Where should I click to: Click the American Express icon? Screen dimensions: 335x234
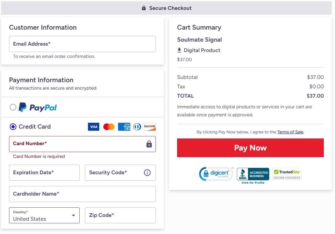point(124,127)
